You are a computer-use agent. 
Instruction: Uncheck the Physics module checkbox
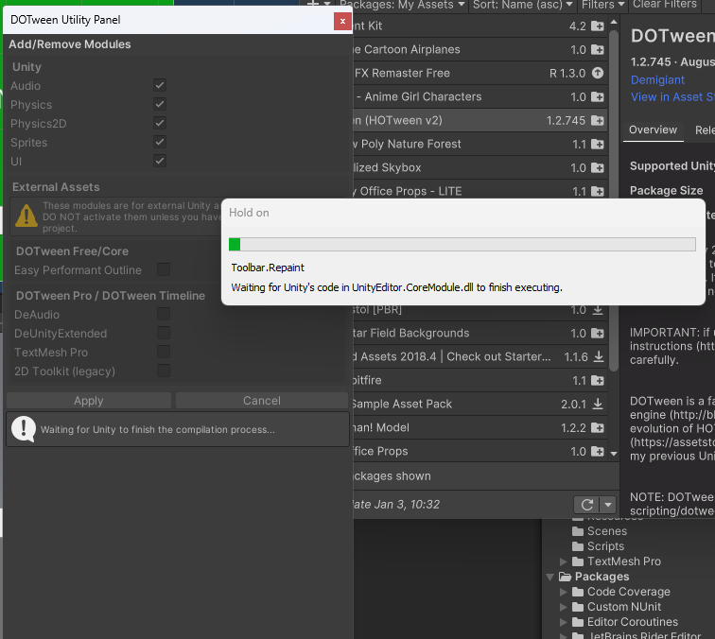[160, 104]
